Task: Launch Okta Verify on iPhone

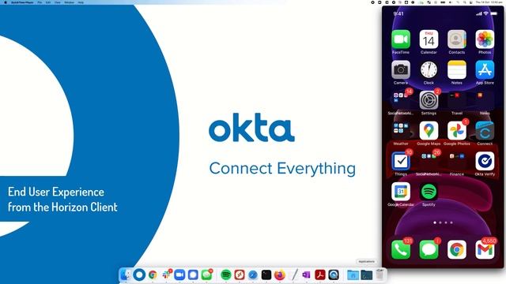Action: [x=485, y=161]
